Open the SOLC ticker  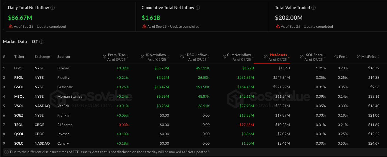tap(19, 143)
